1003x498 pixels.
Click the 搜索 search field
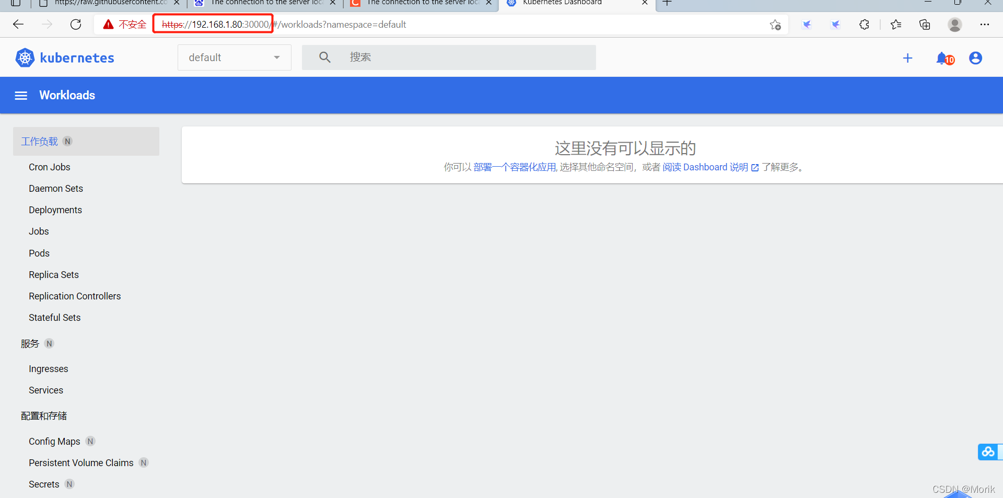tap(449, 57)
